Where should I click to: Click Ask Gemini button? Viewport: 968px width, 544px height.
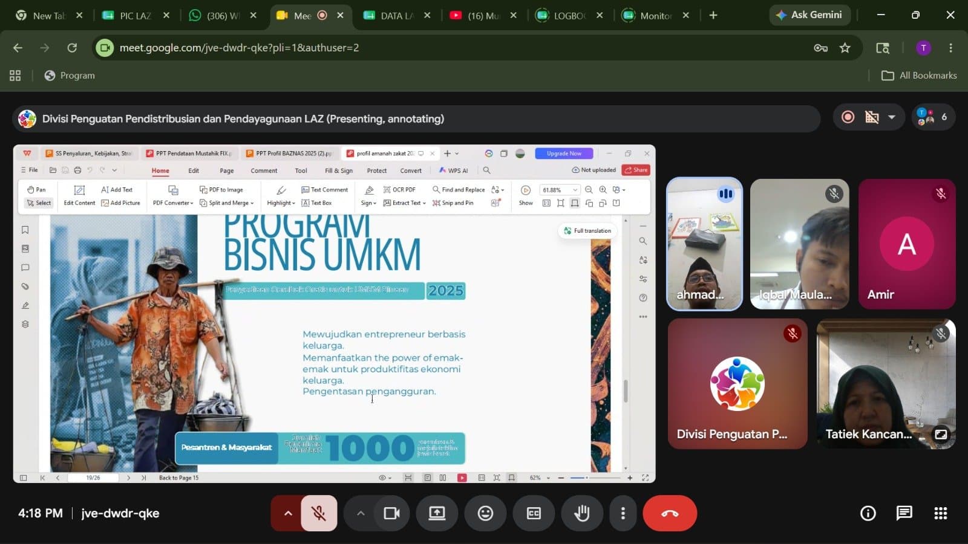(809, 15)
